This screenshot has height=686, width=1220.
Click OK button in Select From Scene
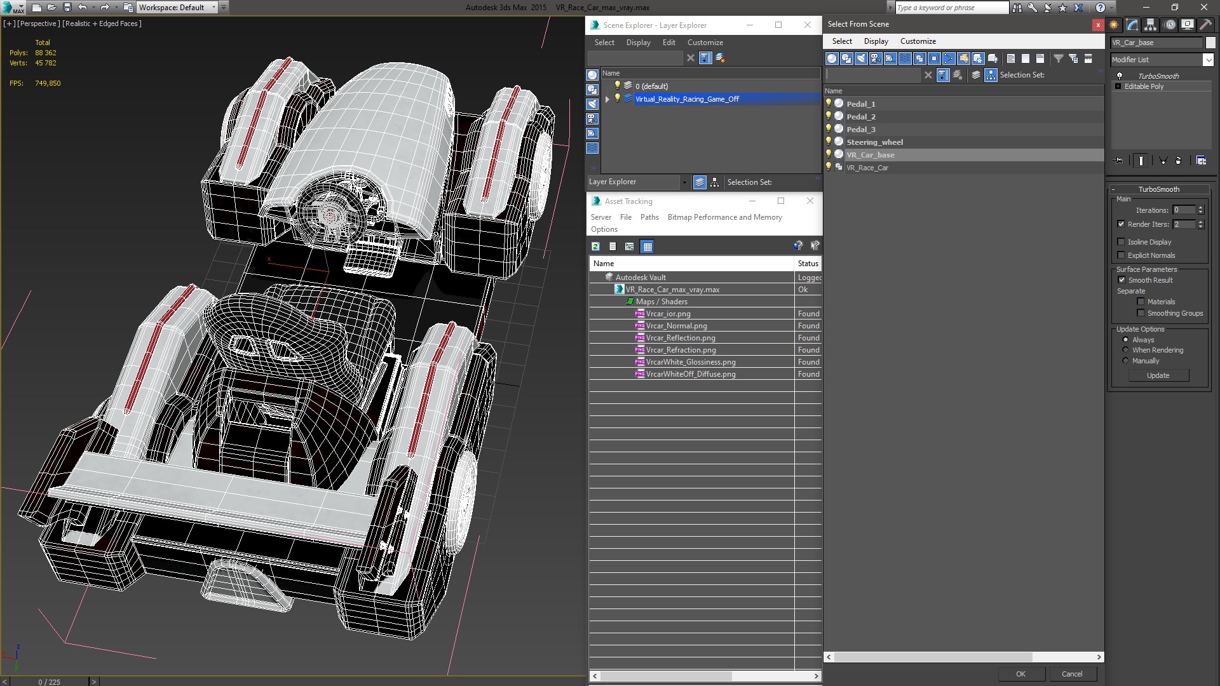pyautogui.click(x=1019, y=673)
